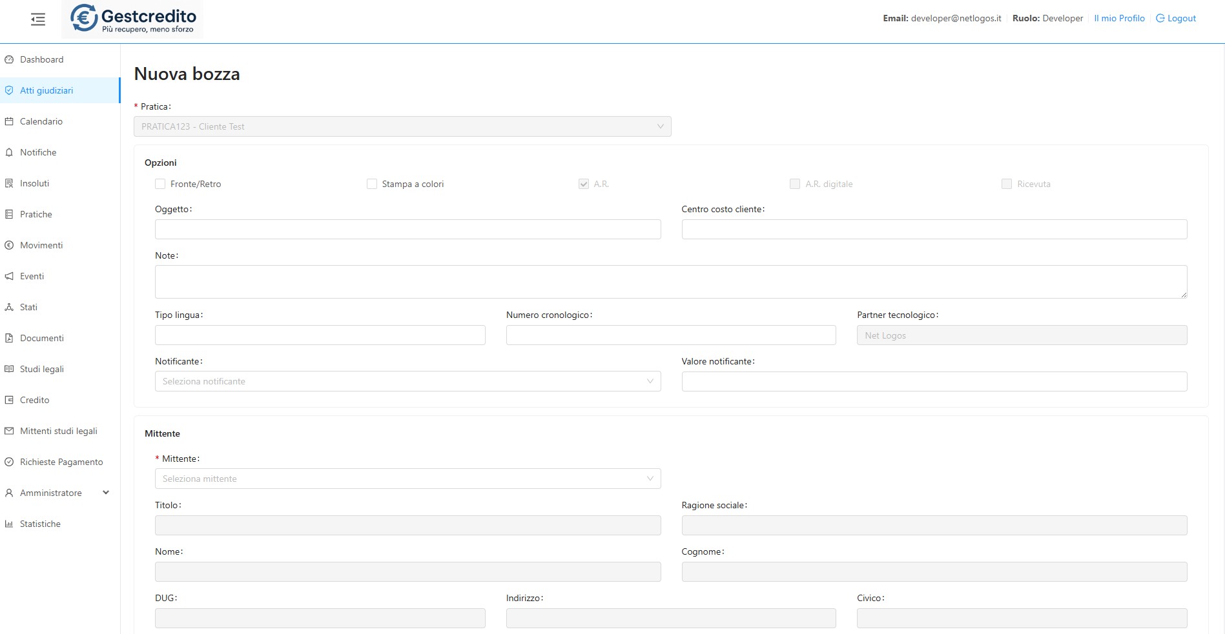This screenshot has width=1225, height=634.
Task: Open the Seleziona mittente dropdown
Action: click(x=407, y=479)
